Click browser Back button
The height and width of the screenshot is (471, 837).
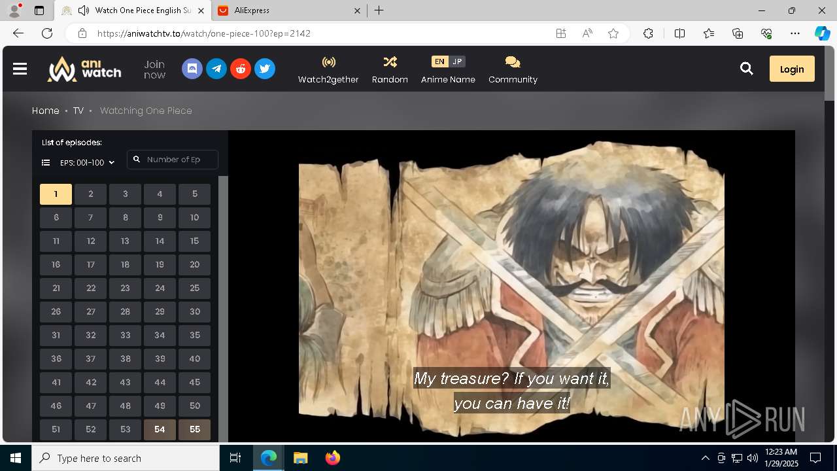[18, 33]
